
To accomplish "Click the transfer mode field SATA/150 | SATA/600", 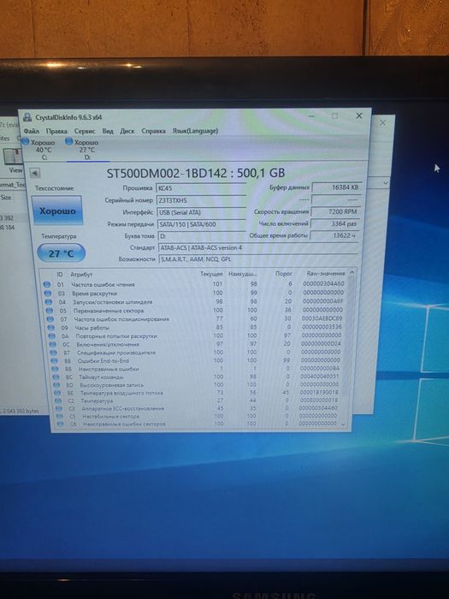I will click(201, 224).
